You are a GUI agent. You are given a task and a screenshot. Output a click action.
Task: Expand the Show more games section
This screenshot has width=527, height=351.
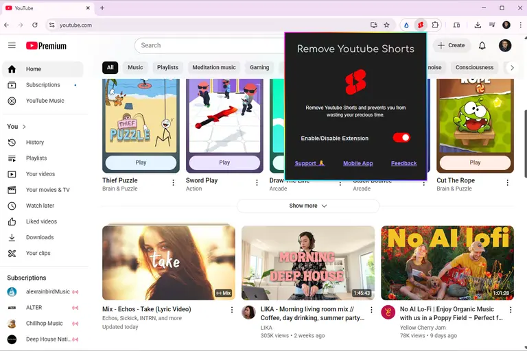(307, 206)
